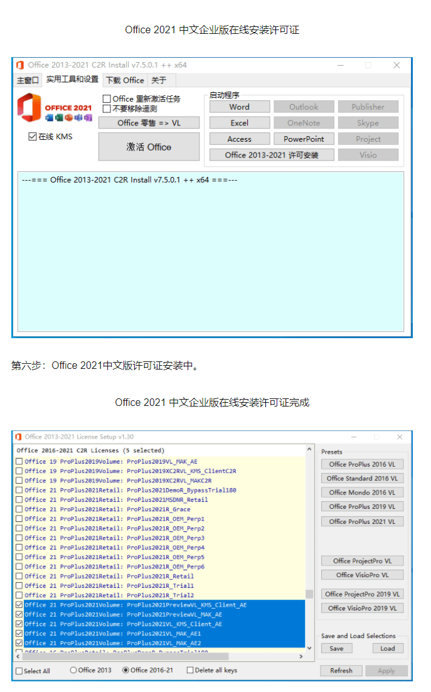
Task: Select the Office 2016-21 radio button
Action: [x=125, y=670]
